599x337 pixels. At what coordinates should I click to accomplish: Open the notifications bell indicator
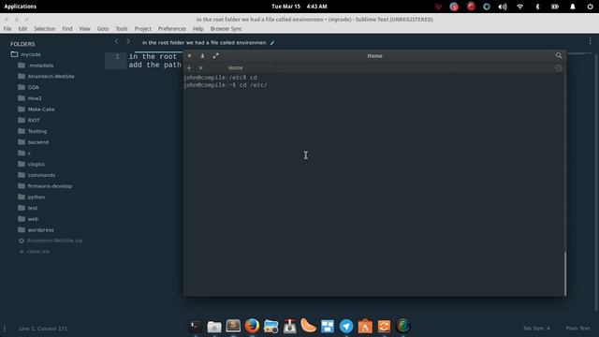pyautogui.click(x=573, y=7)
